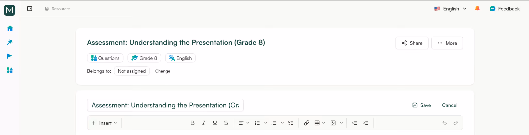The height and width of the screenshot is (135, 529).
Task: Save the assessment
Action: [x=422, y=105]
